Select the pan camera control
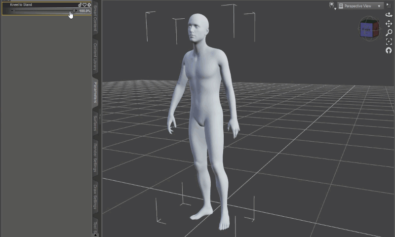Screen dimensions: 395x237 point(389,24)
